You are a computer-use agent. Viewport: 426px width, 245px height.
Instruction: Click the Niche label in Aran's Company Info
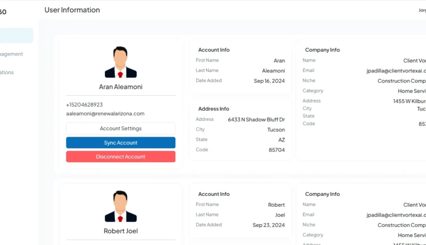point(309,81)
